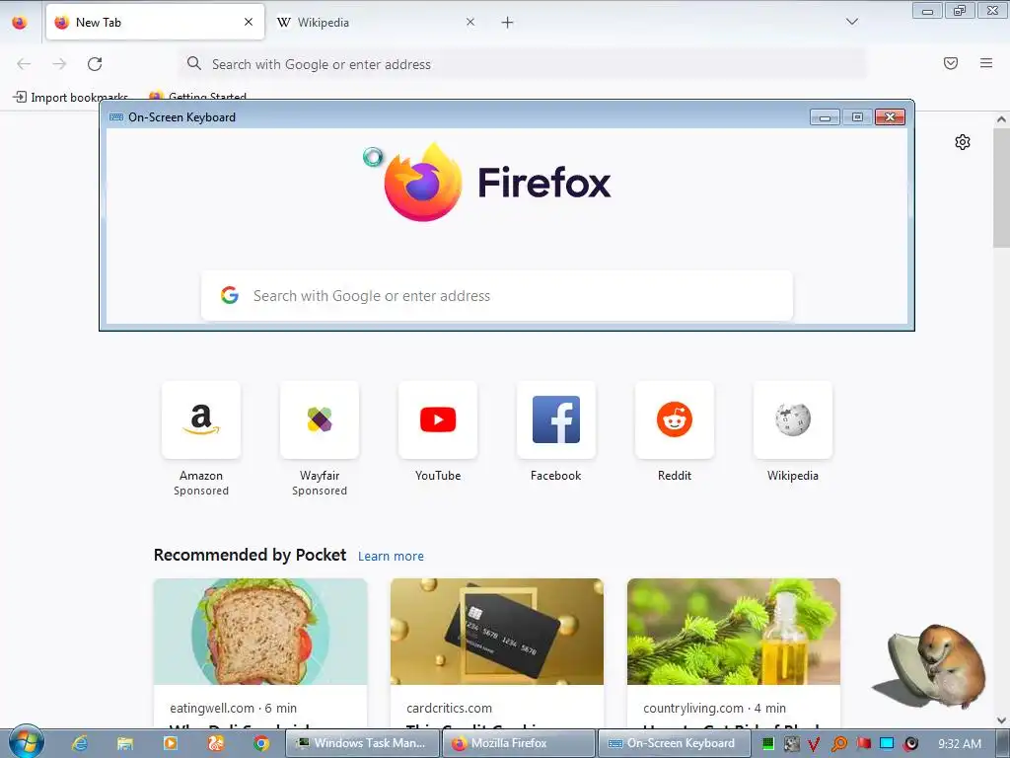Open Windows Media Player from taskbar
Image resolution: width=1010 pixels, height=758 pixels.
(x=171, y=743)
